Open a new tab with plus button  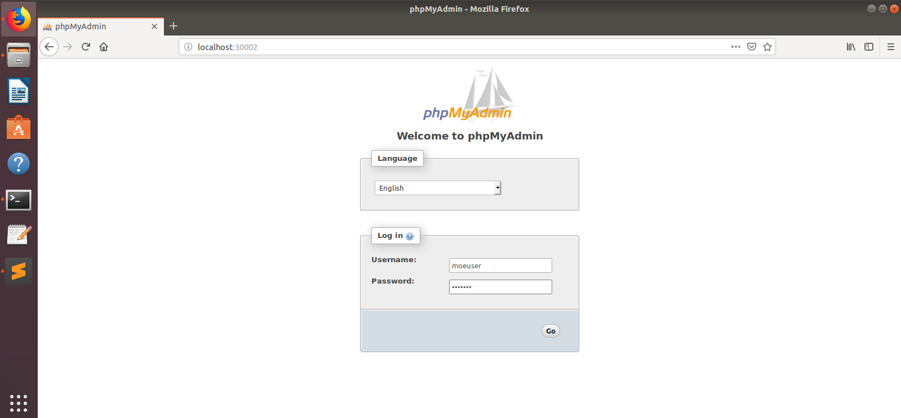pyautogui.click(x=174, y=26)
